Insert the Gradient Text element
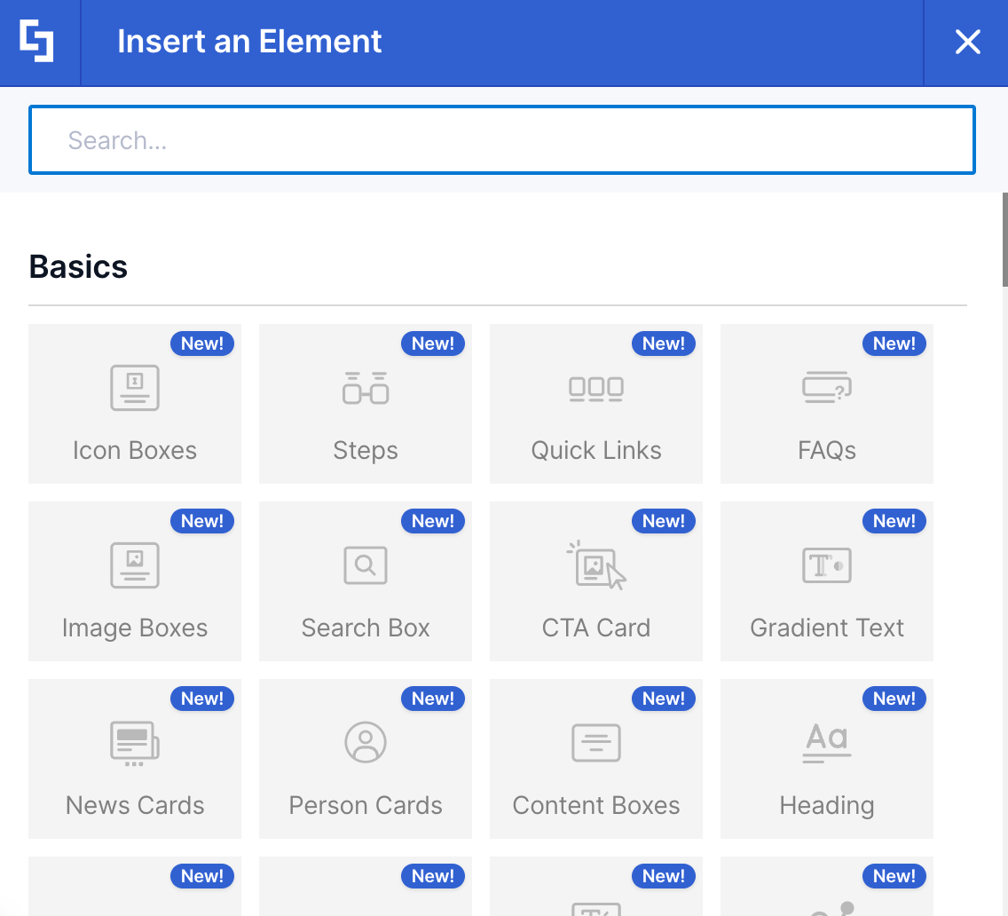This screenshot has height=916, width=1008. tap(827, 581)
